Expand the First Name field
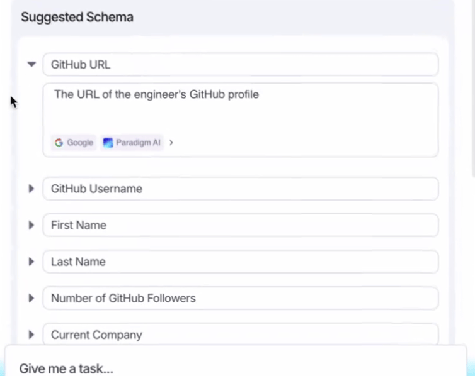 [31, 225]
